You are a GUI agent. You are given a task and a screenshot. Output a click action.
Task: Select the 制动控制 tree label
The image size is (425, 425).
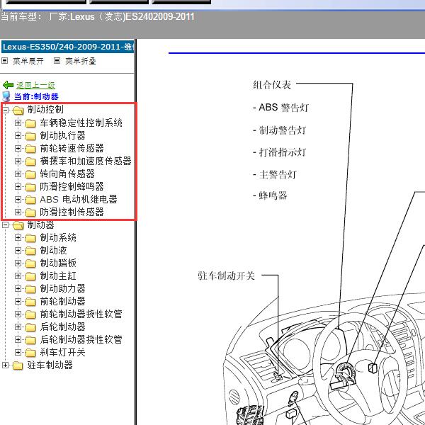tap(45, 110)
